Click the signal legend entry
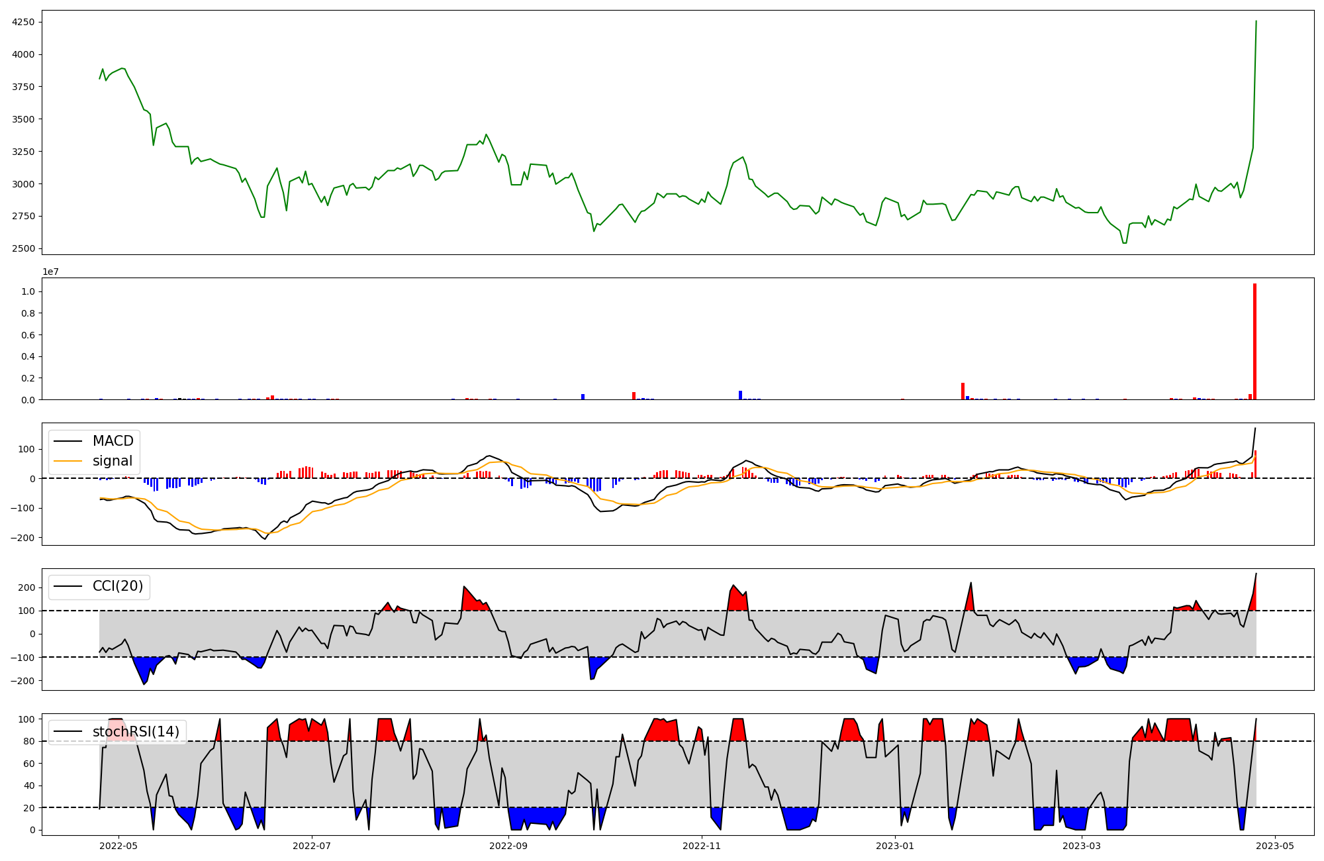This screenshot has height=861, width=1324. pyautogui.click(x=112, y=461)
